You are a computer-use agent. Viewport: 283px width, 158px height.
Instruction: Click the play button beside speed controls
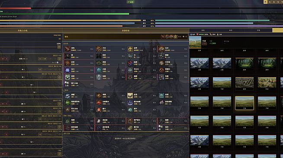pos(265,2)
